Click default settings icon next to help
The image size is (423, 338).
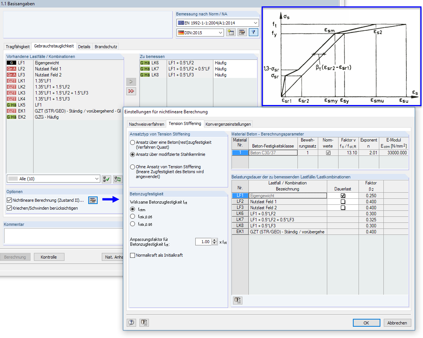point(144,322)
